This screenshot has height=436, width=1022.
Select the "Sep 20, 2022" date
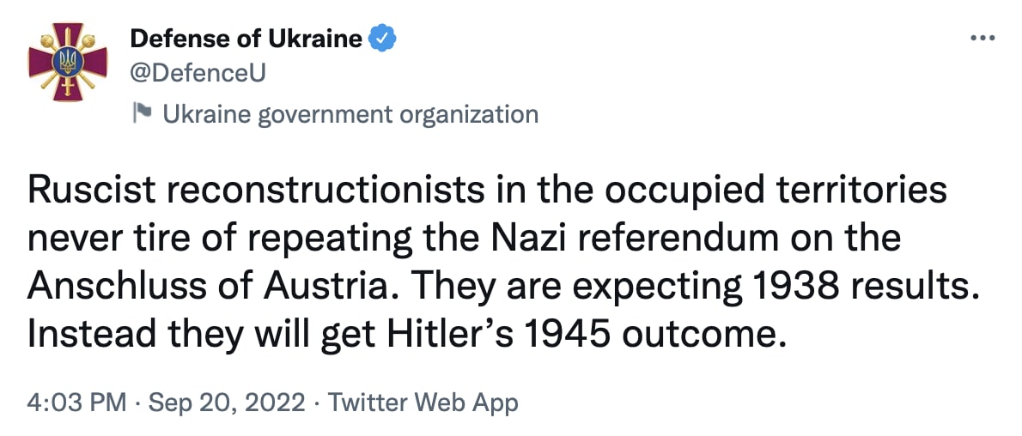pos(227,402)
